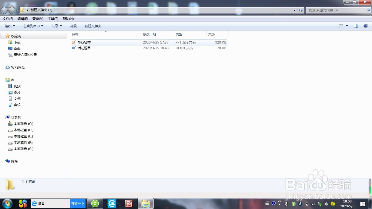Open 本地磁盘 (D:)
This screenshot has height=209, width=372.
(21, 130)
